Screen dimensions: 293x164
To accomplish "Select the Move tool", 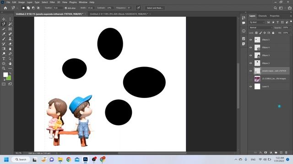I will (4, 19).
